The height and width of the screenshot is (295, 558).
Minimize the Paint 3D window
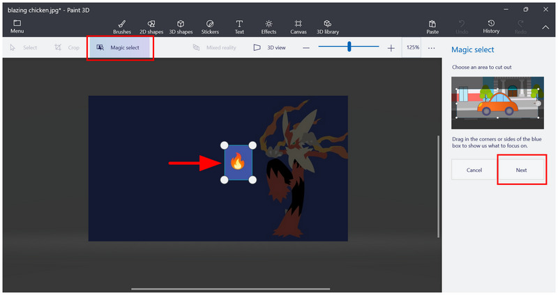point(506,10)
